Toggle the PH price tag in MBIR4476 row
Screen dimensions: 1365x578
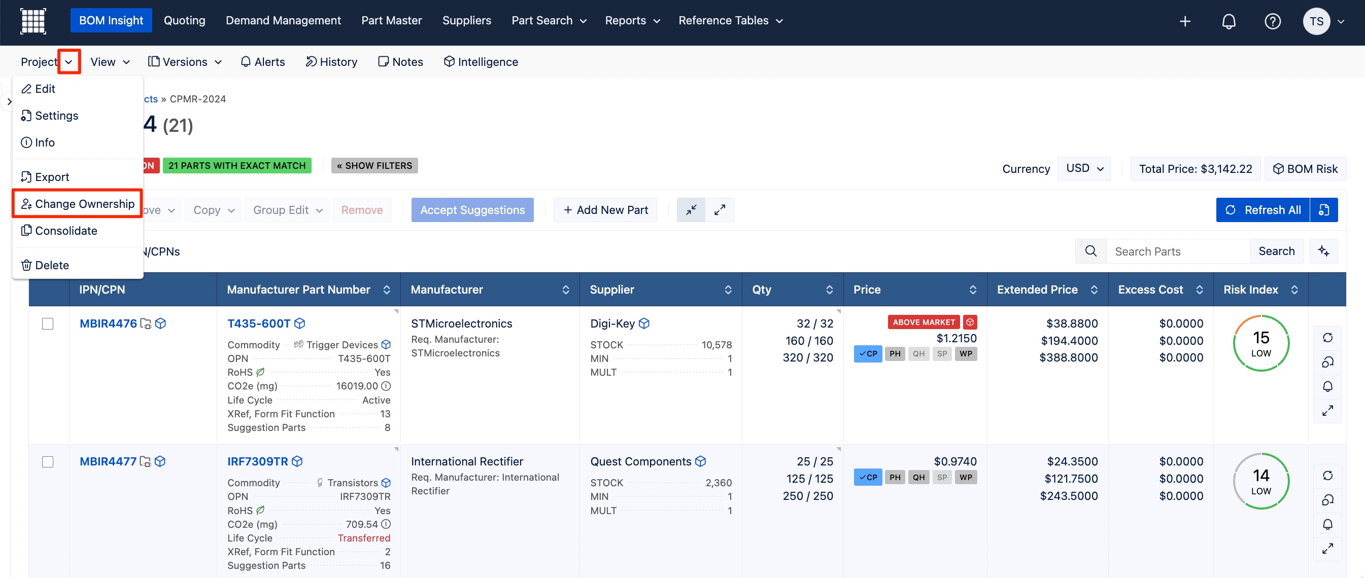895,353
